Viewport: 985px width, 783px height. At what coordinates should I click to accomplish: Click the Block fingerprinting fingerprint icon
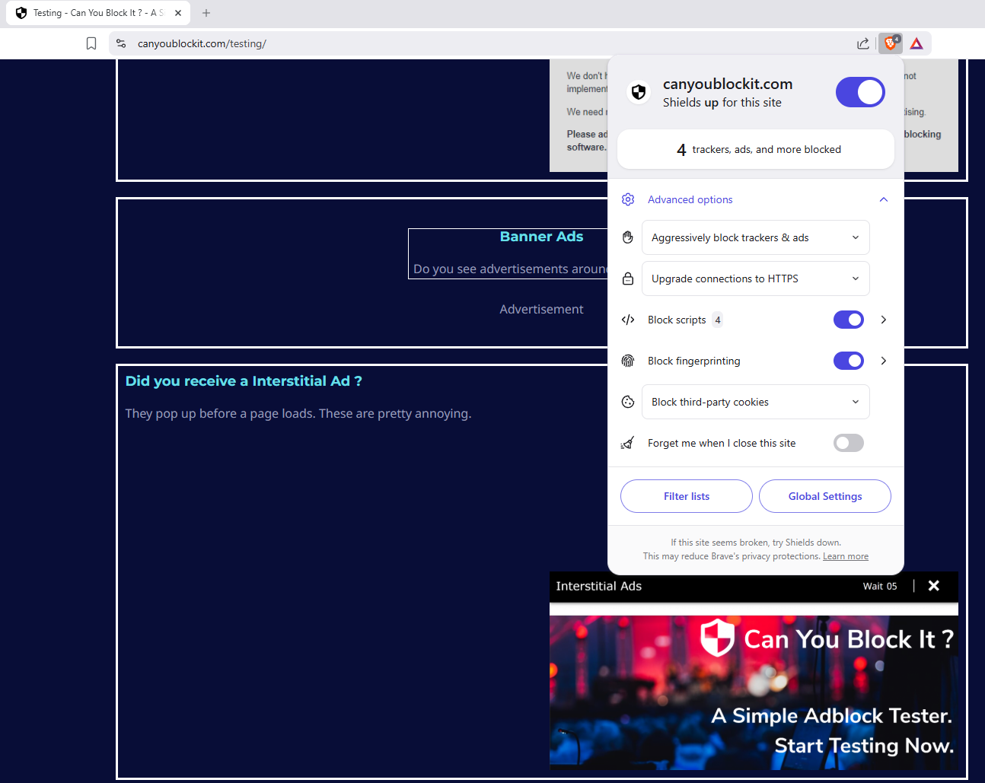628,361
